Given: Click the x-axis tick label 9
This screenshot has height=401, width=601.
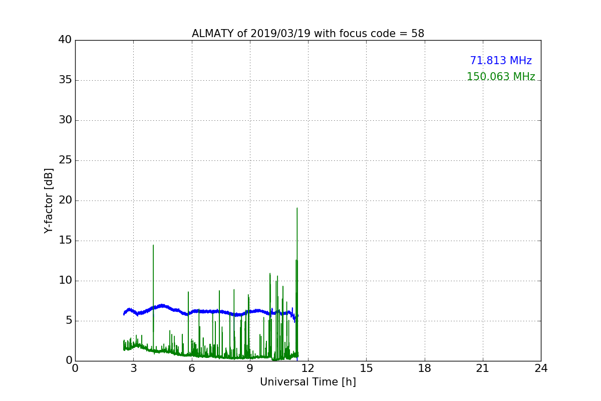Looking at the screenshot, I should click(250, 368).
